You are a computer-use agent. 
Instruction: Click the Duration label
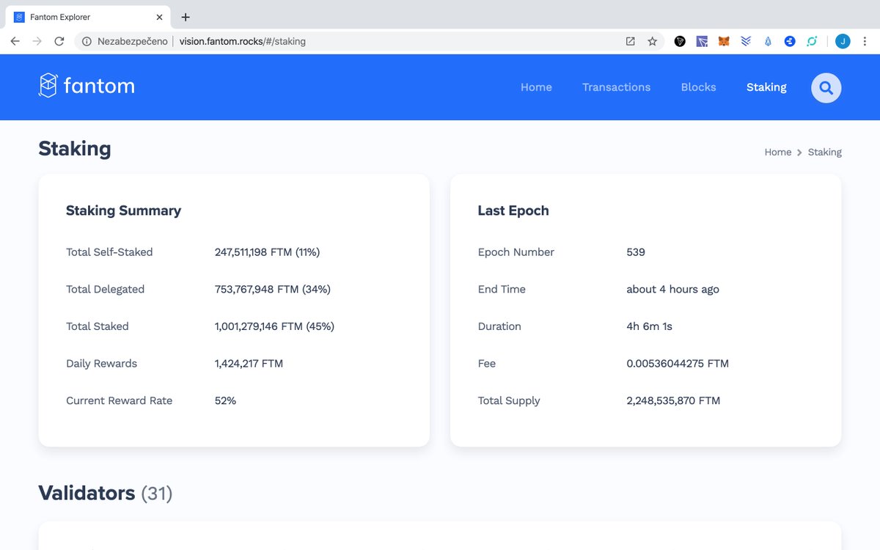click(x=499, y=326)
